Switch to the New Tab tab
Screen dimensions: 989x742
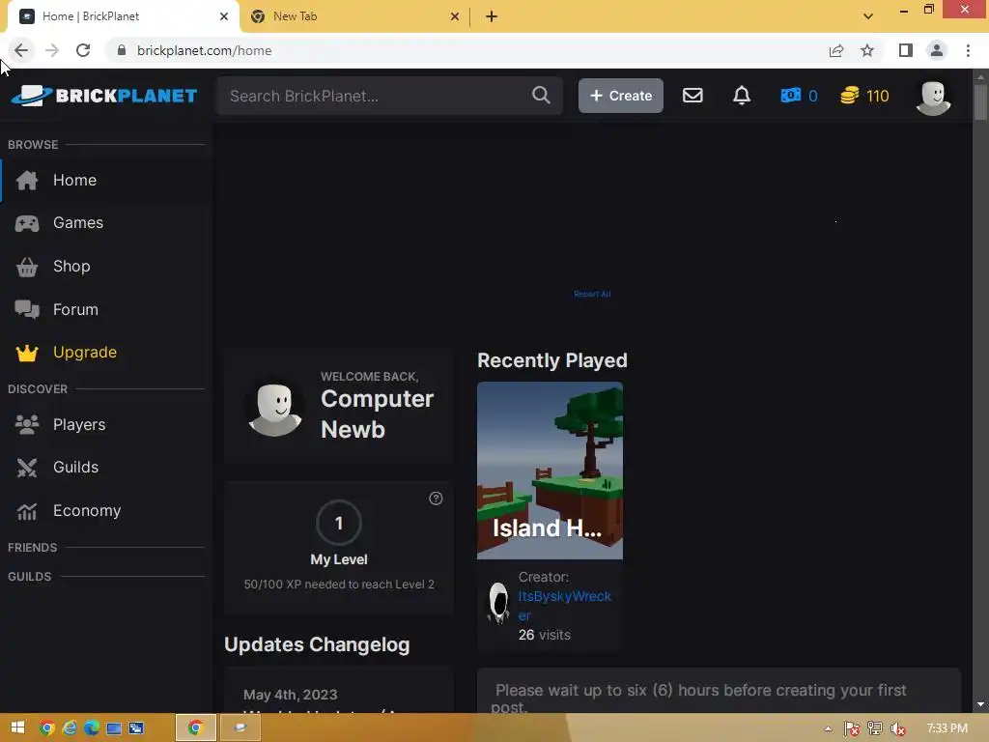pyautogui.click(x=353, y=17)
